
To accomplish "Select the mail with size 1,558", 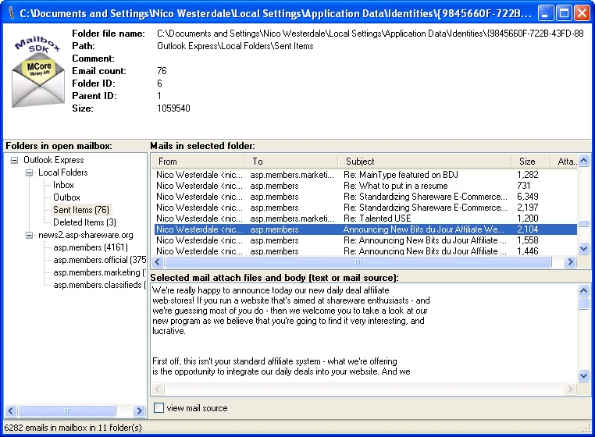I will (365, 240).
